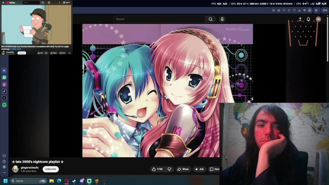Click YouTube logo in small window
Image resolution: width=329 pixels, height=185 pixels.
(x=11, y=3)
